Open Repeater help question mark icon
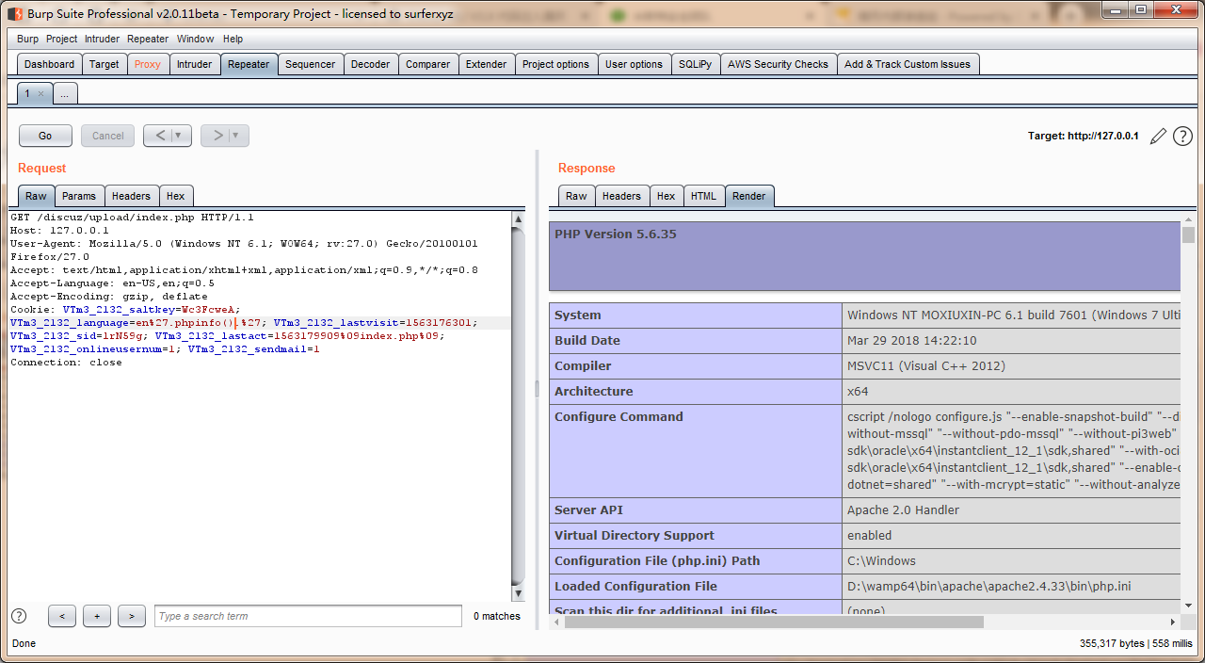 point(1183,137)
